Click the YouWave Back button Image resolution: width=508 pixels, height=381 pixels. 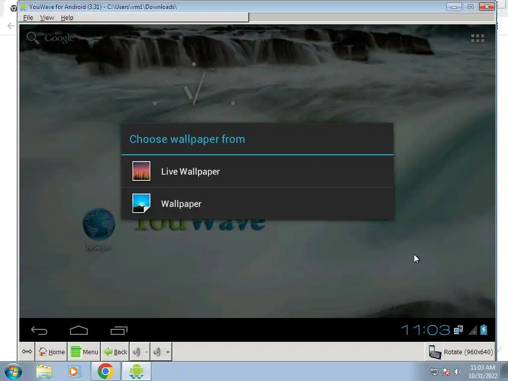(x=115, y=352)
